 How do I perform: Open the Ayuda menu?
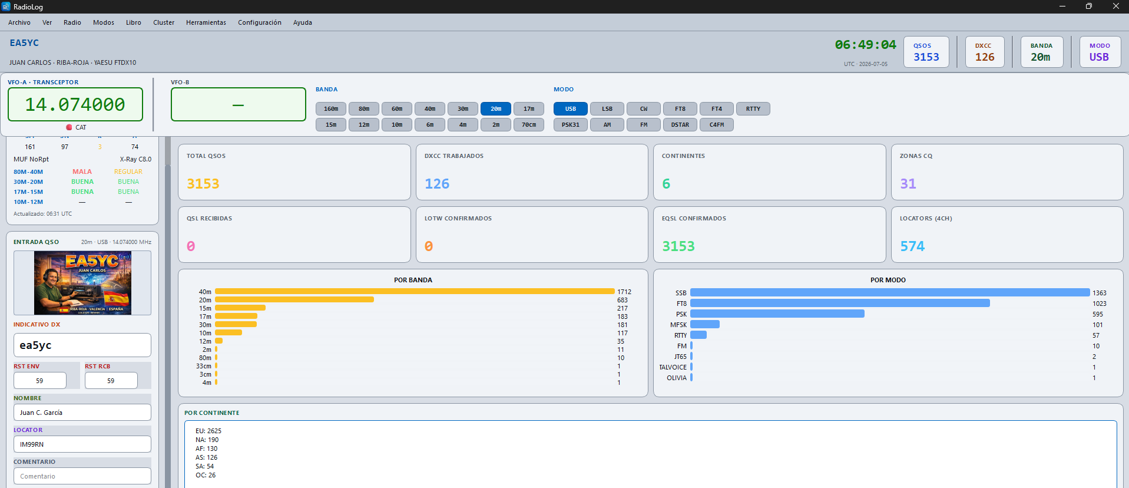point(303,22)
